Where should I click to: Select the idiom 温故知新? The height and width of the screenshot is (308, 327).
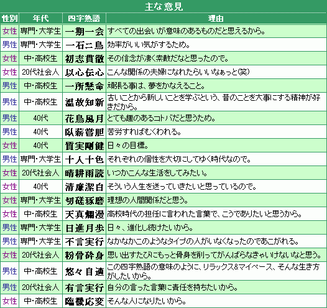tap(85, 102)
